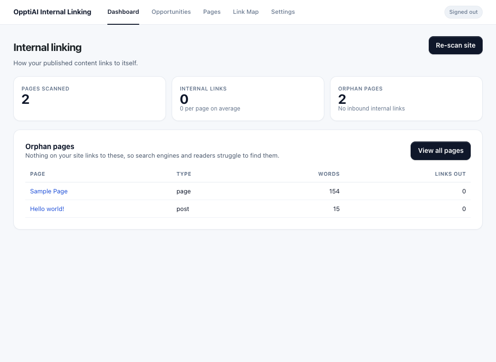Image resolution: width=496 pixels, height=362 pixels.
Task: Click the LINKS OUT column header
Action: coord(450,174)
